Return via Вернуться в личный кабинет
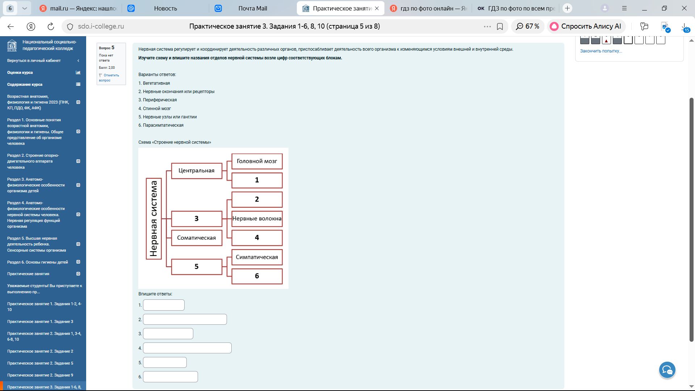The width and height of the screenshot is (695, 391). coord(34,60)
